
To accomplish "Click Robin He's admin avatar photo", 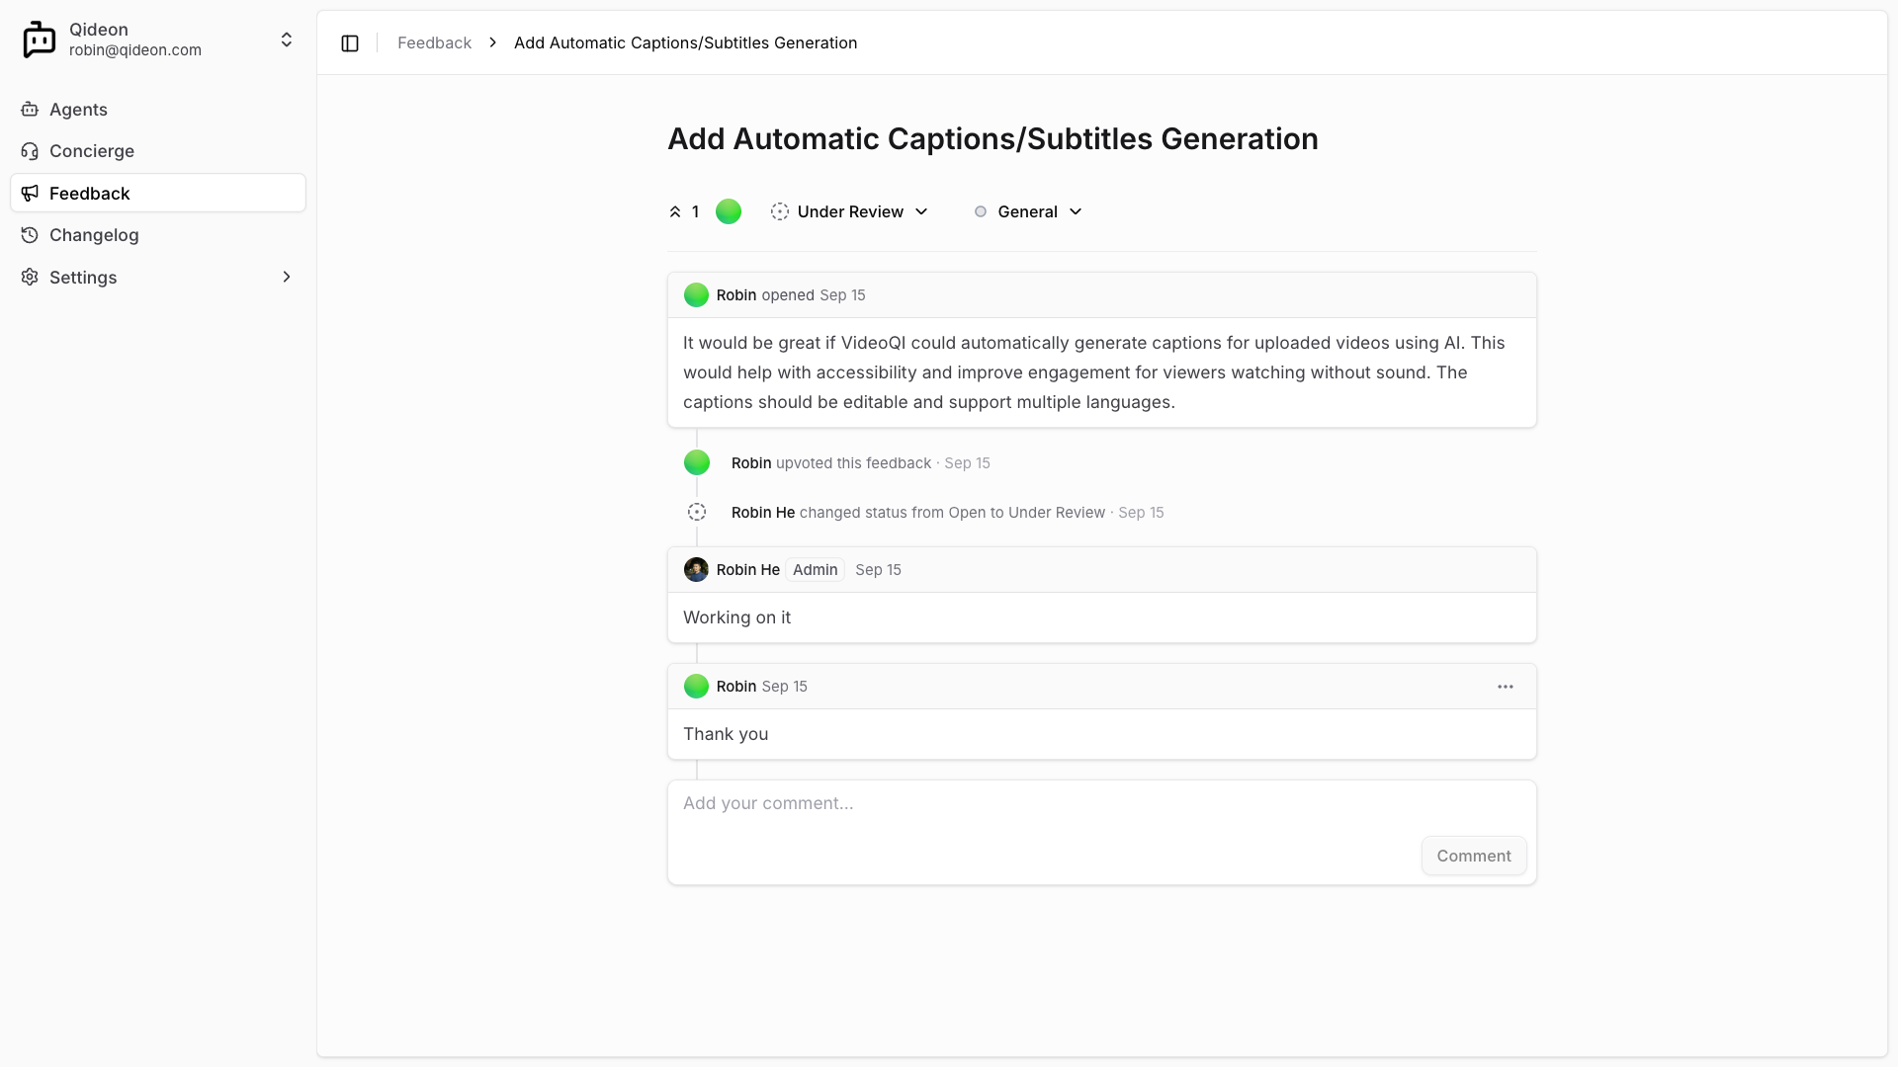I will (696, 570).
